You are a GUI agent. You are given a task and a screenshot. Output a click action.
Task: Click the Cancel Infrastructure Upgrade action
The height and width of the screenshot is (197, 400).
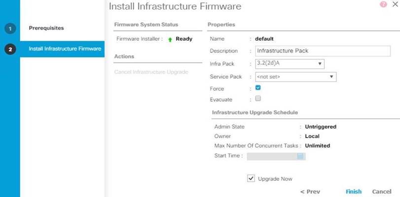click(150, 72)
